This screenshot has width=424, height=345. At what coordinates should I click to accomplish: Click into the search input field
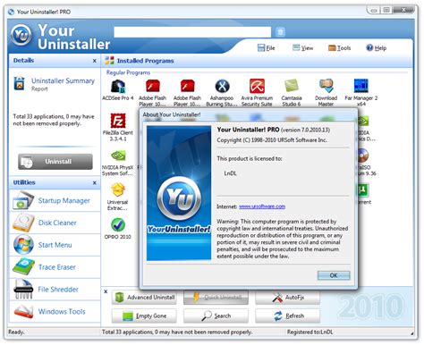click(192, 32)
